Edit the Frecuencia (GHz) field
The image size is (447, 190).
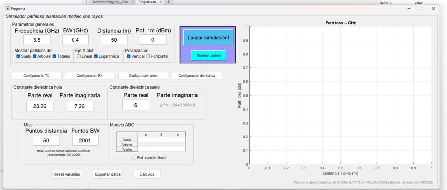pos(37,40)
